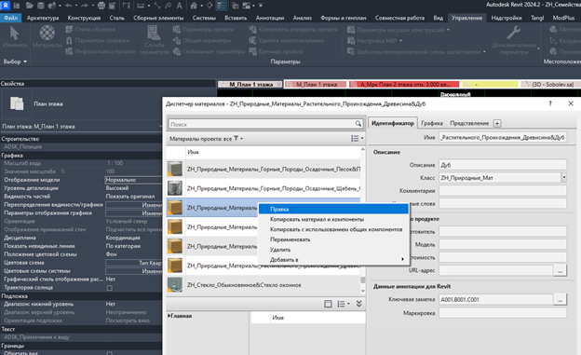Choose Копировать материал и компоненты
The height and width of the screenshot is (355, 581).
pos(333,219)
